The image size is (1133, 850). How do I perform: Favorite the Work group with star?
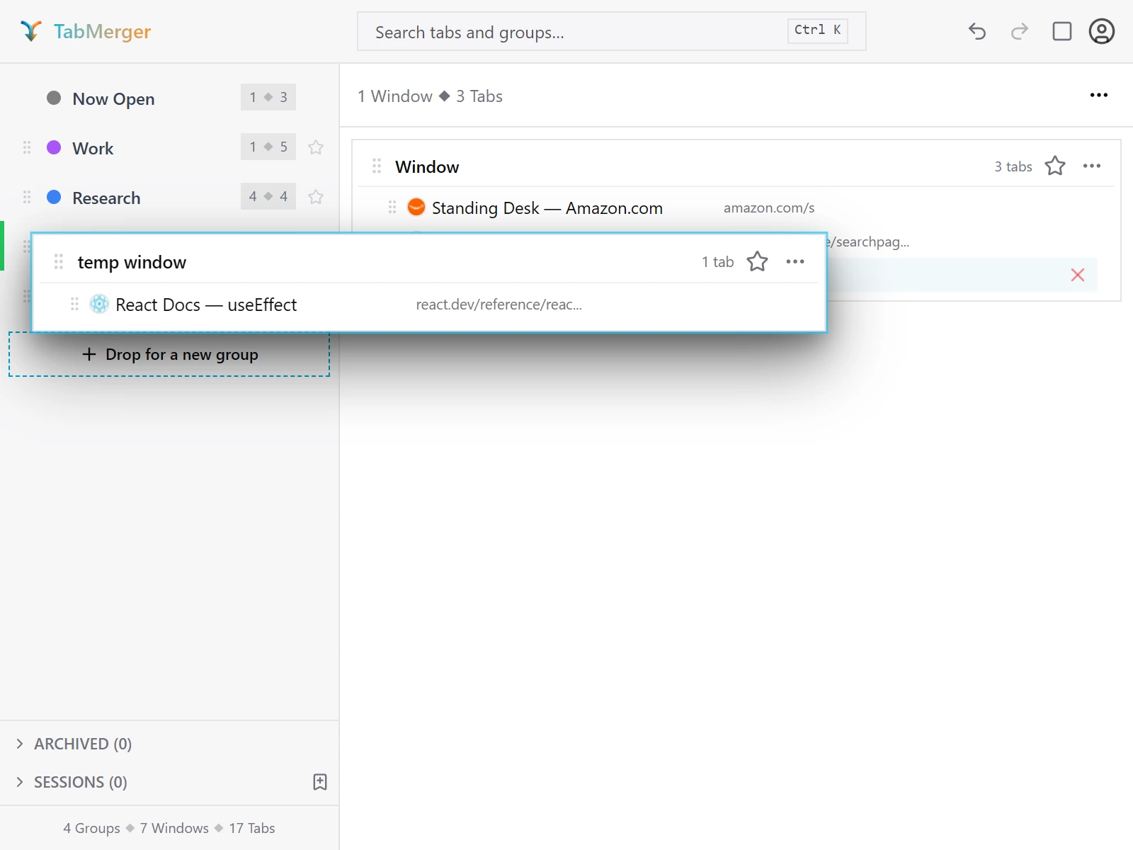316,147
